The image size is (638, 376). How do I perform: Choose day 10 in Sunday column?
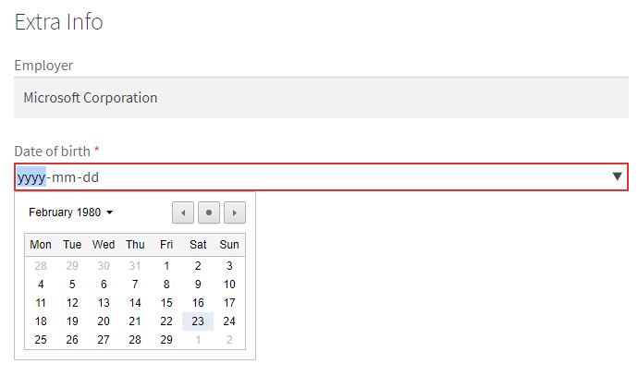tap(229, 285)
